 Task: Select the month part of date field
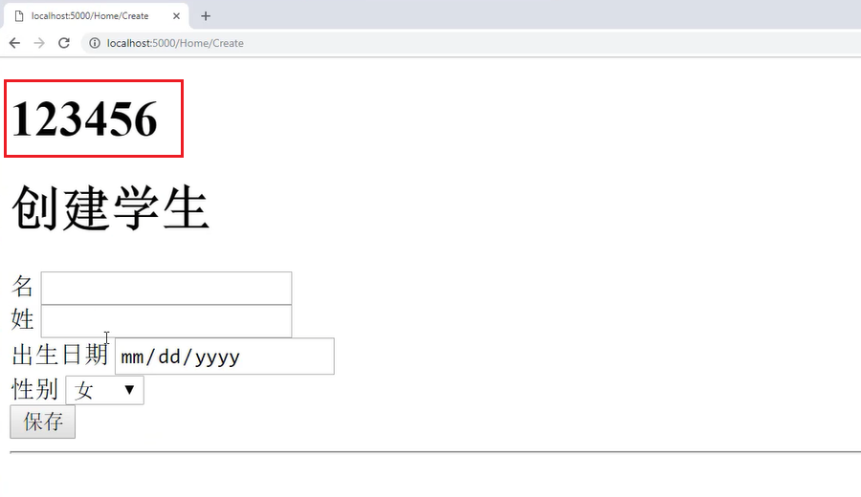(x=132, y=357)
